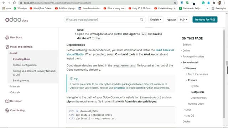The width and height of the screenshot is (228, 128).
Task: Click the browser forward arrow
Action: point(9,3)
